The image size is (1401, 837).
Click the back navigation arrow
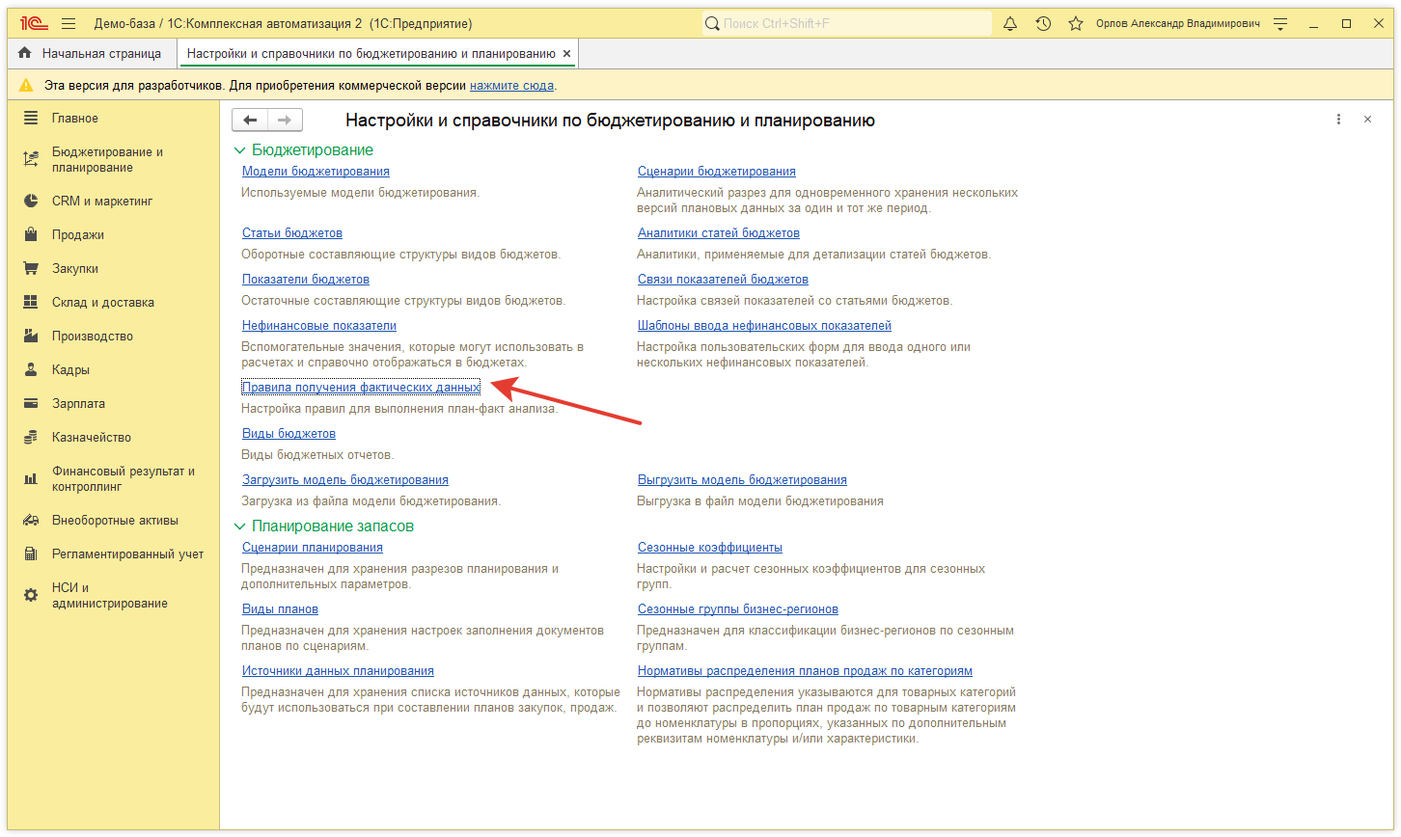coord(250,121)
